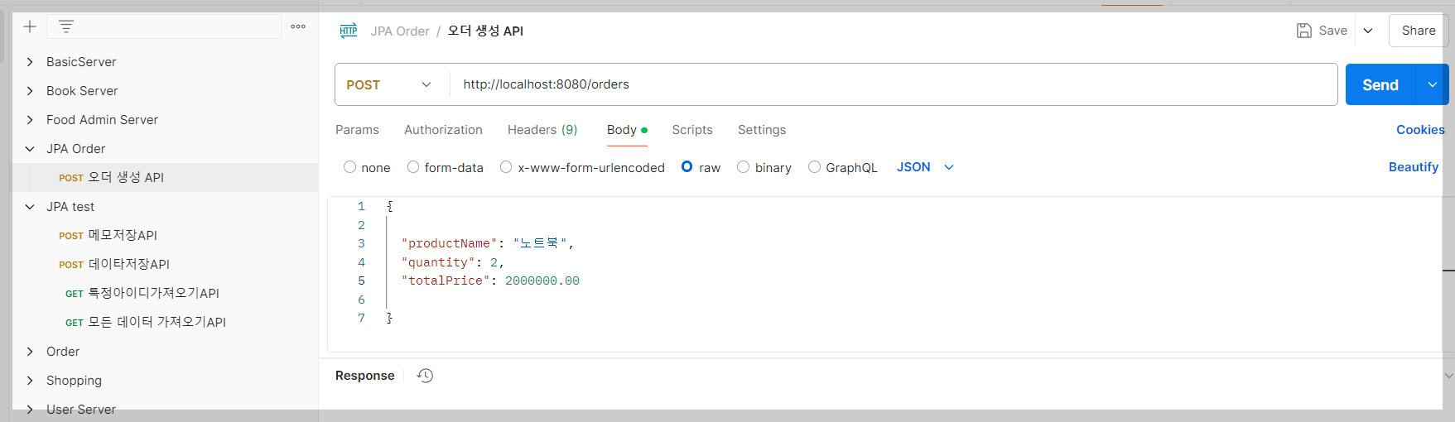Collapse the JPA test collection
Screen dimensions: 1455x422
tap(30, 207)
